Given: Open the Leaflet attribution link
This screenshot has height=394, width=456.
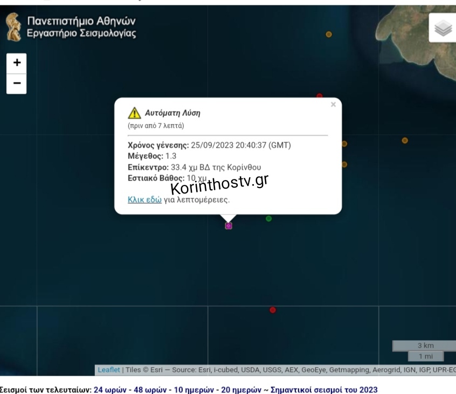Looking at the screenshot, I should (109, 370).
